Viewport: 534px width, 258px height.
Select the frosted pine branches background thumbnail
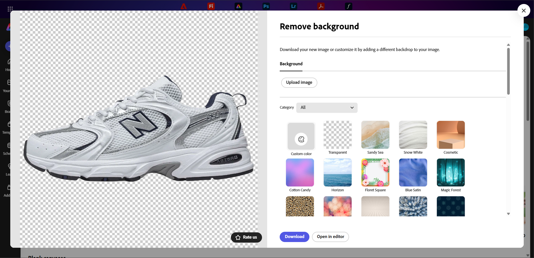413,206
